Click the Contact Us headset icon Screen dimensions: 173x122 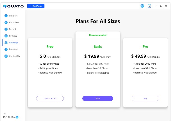tap(6, 56)
